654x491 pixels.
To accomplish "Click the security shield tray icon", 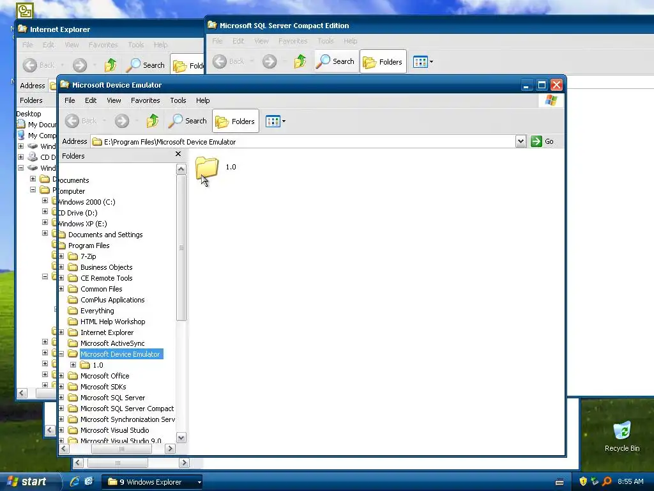I will pos(583,481).
